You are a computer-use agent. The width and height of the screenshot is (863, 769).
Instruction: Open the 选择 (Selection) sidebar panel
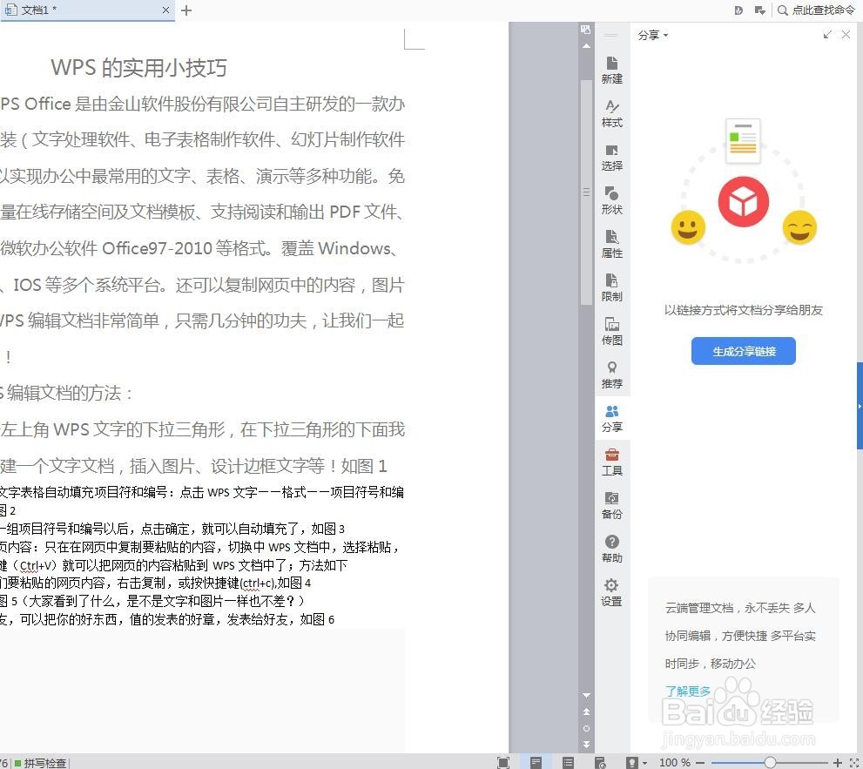[x=611, y=158]
